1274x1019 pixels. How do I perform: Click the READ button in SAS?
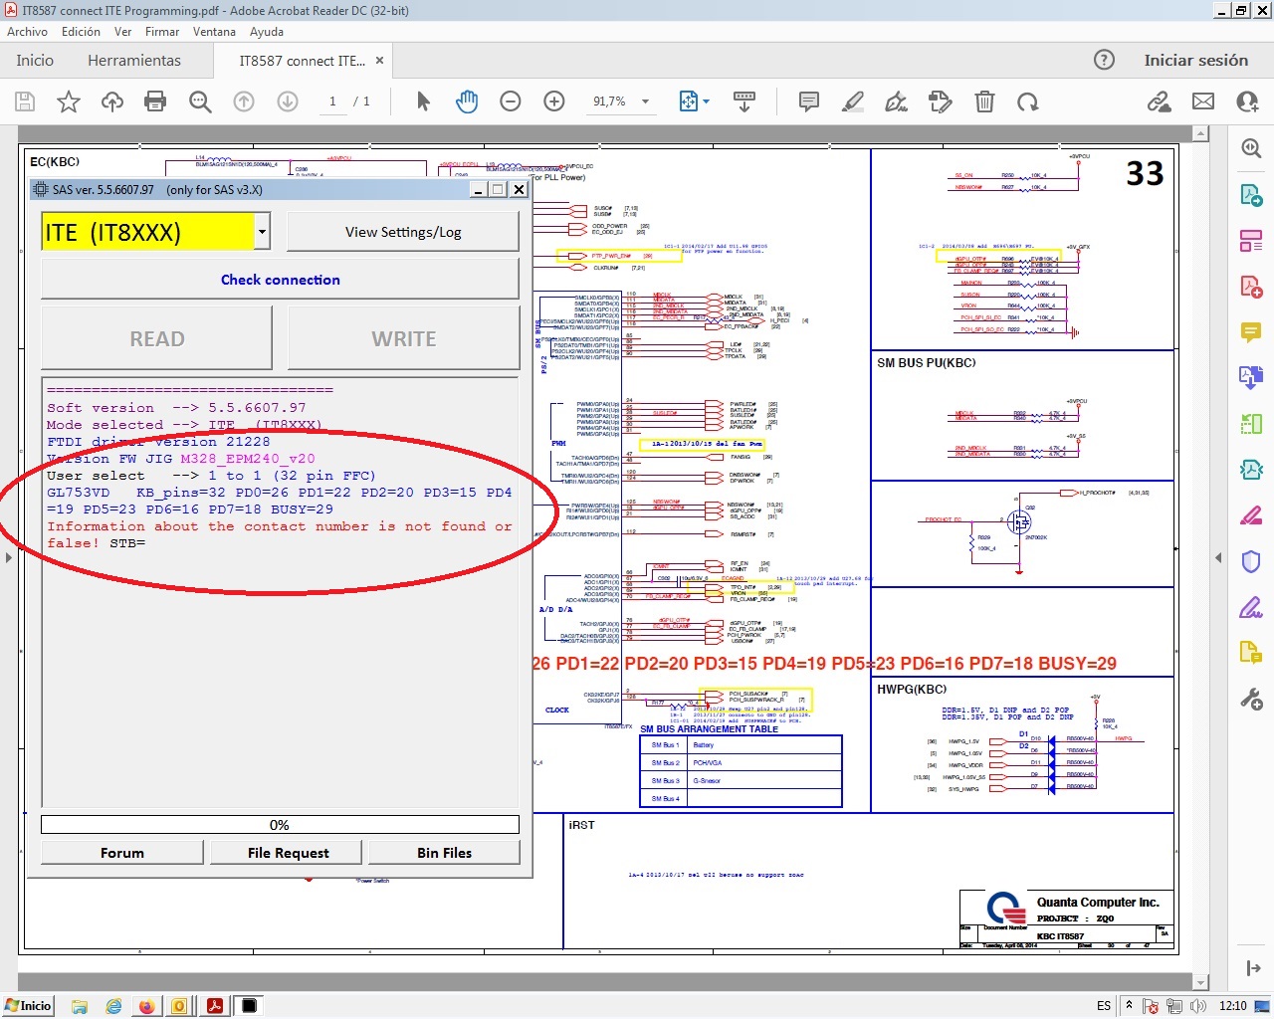(x=156, y=338)
